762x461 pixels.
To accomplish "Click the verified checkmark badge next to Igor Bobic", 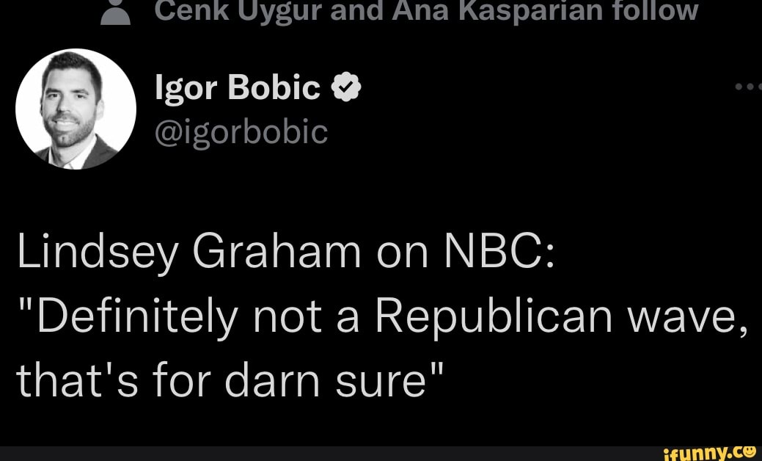I will click(345, 86).
